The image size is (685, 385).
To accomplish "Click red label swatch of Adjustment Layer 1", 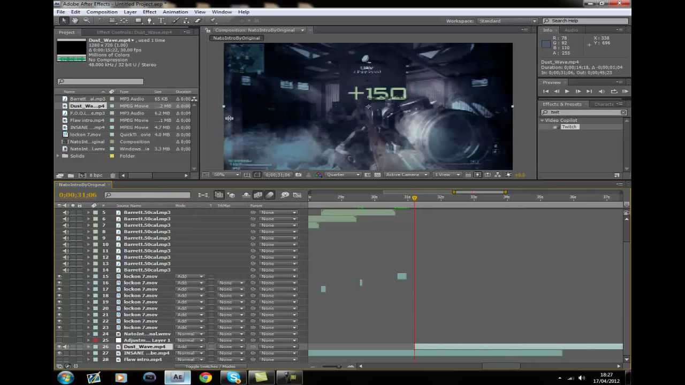I will [95, 341].
